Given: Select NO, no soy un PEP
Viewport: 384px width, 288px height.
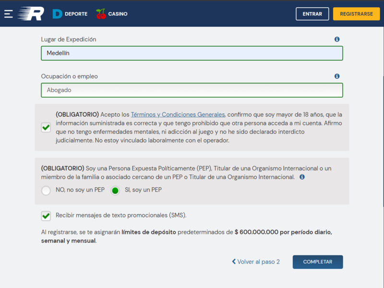Looking at the screenshot, I should point(46,190).
